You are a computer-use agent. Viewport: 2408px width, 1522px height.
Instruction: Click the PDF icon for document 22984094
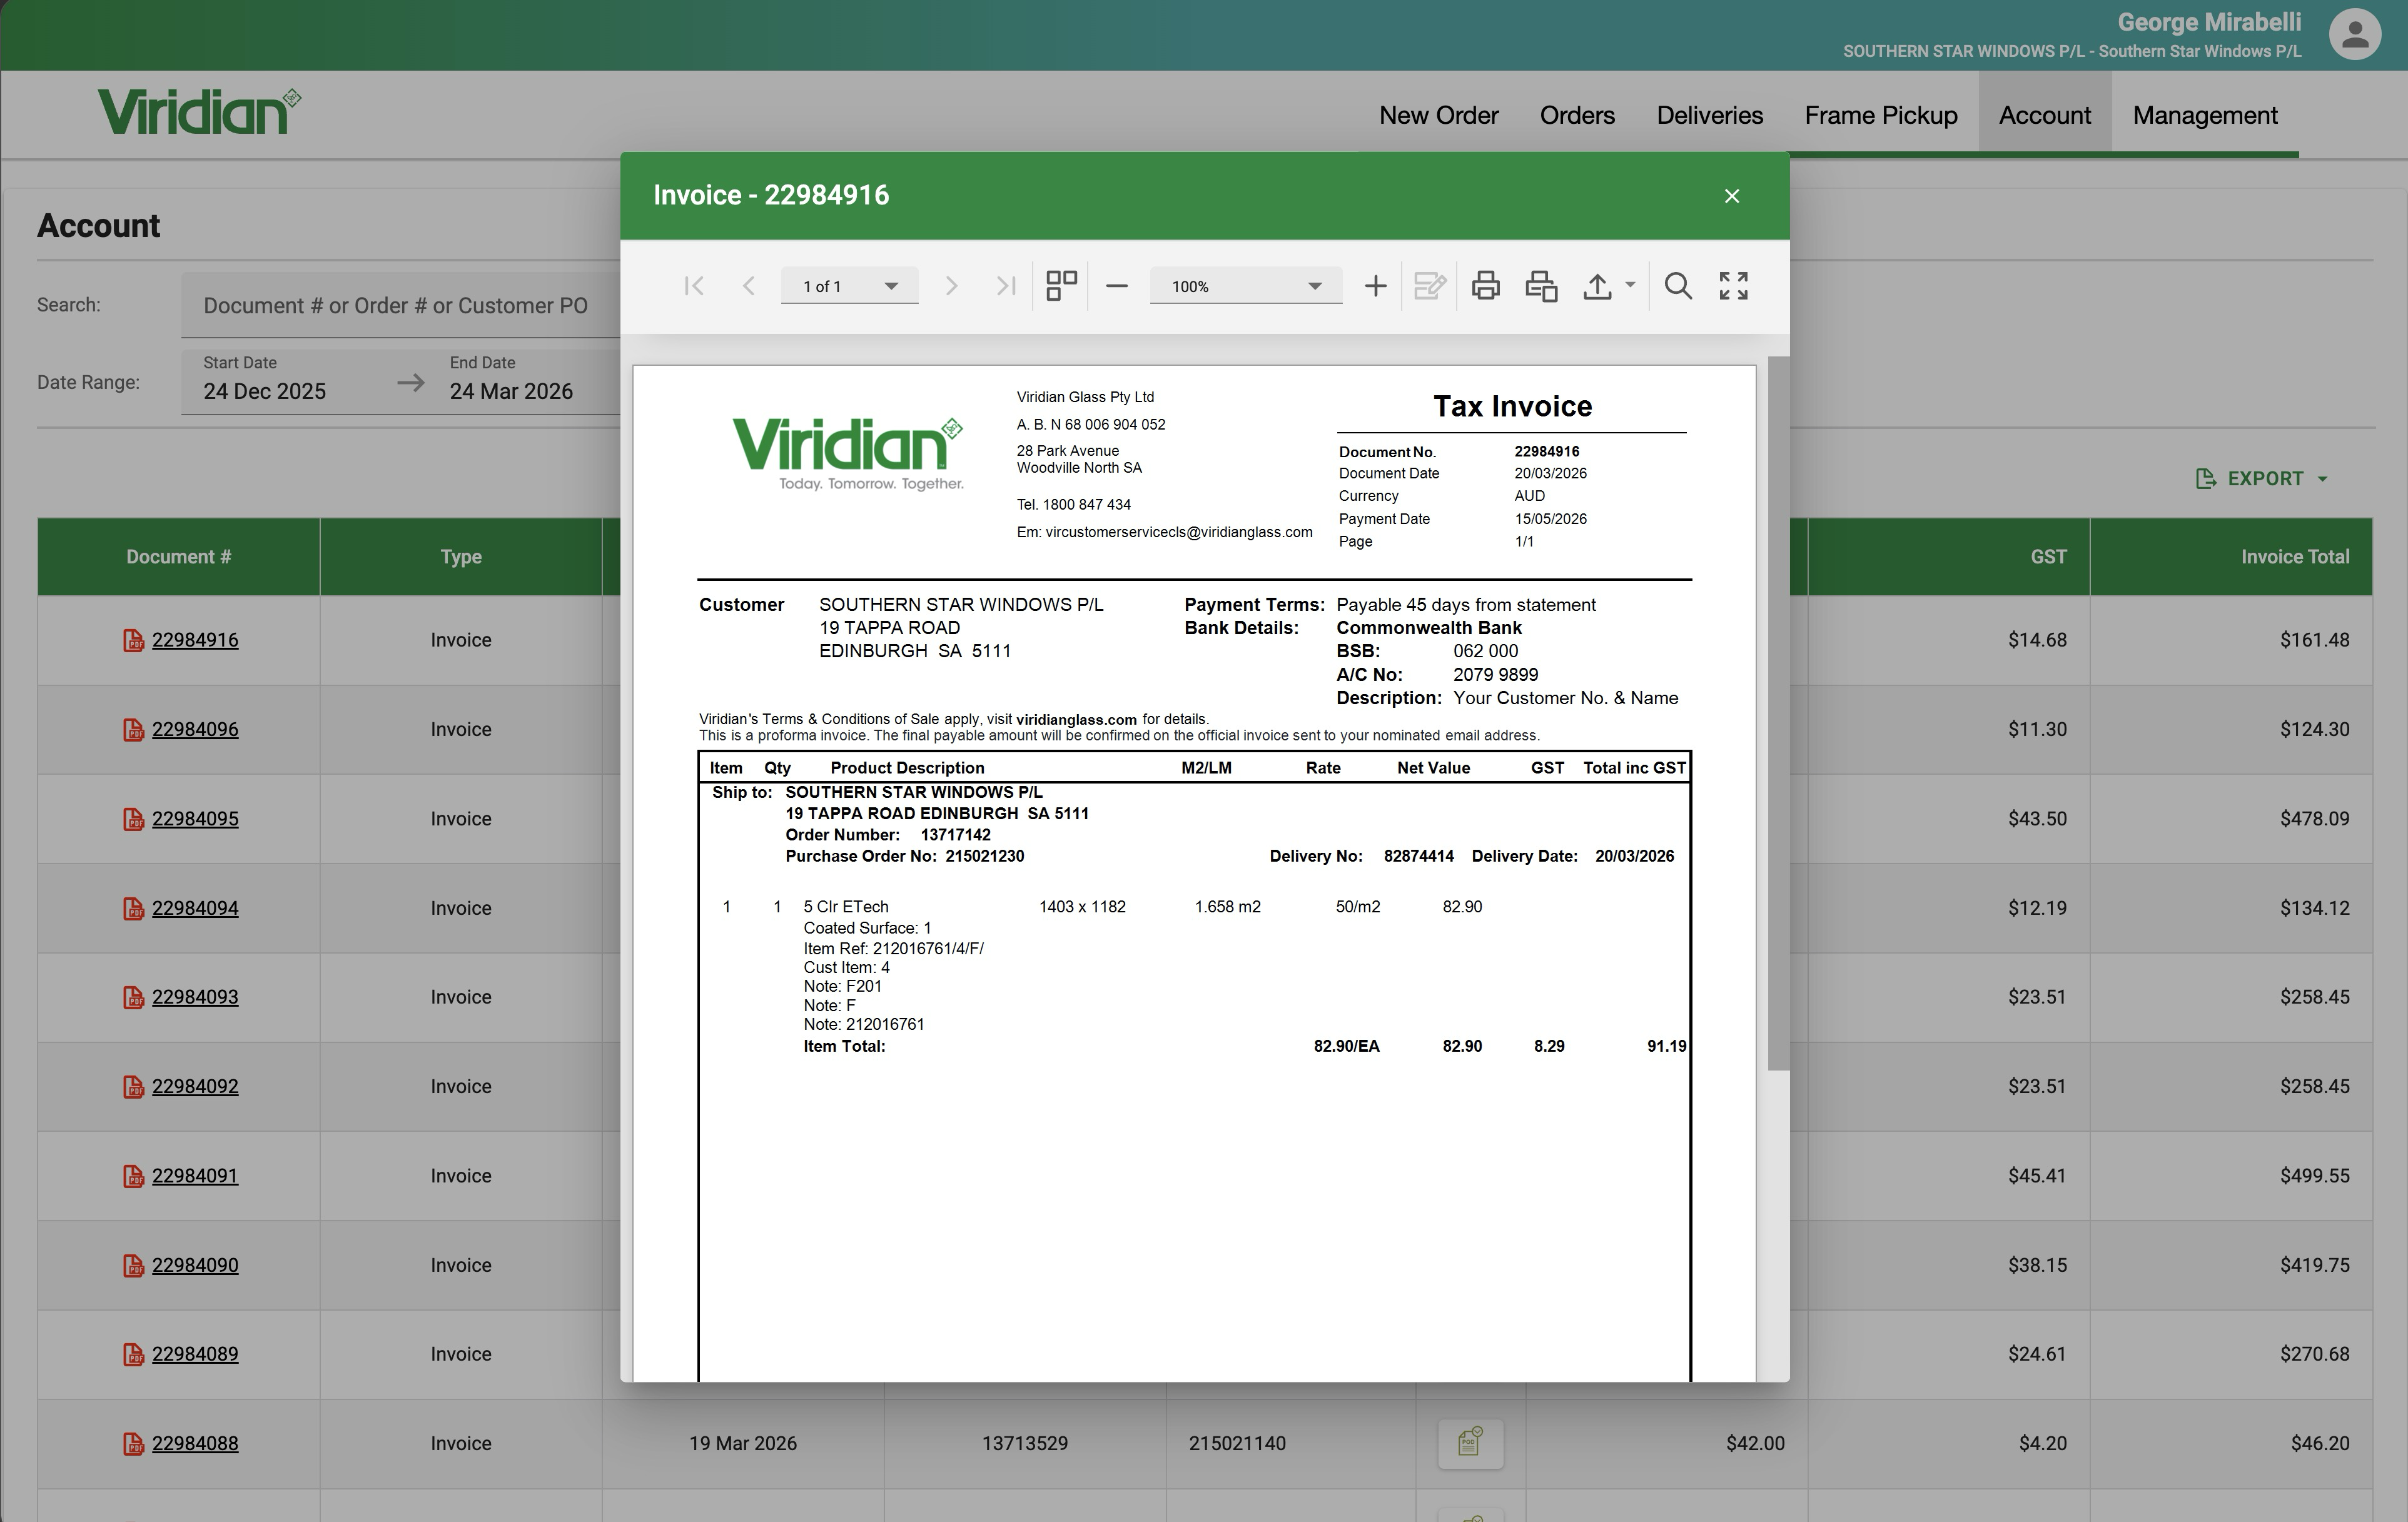tap(133, 908)
